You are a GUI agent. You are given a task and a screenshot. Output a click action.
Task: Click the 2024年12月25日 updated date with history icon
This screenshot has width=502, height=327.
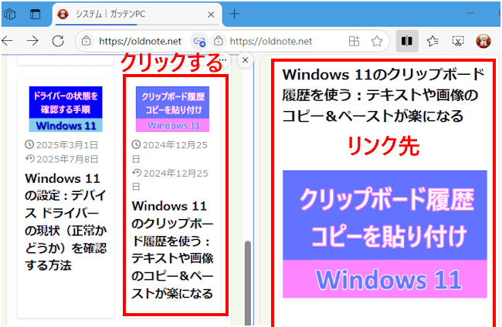pyautogui.click(x=170, y=180)
